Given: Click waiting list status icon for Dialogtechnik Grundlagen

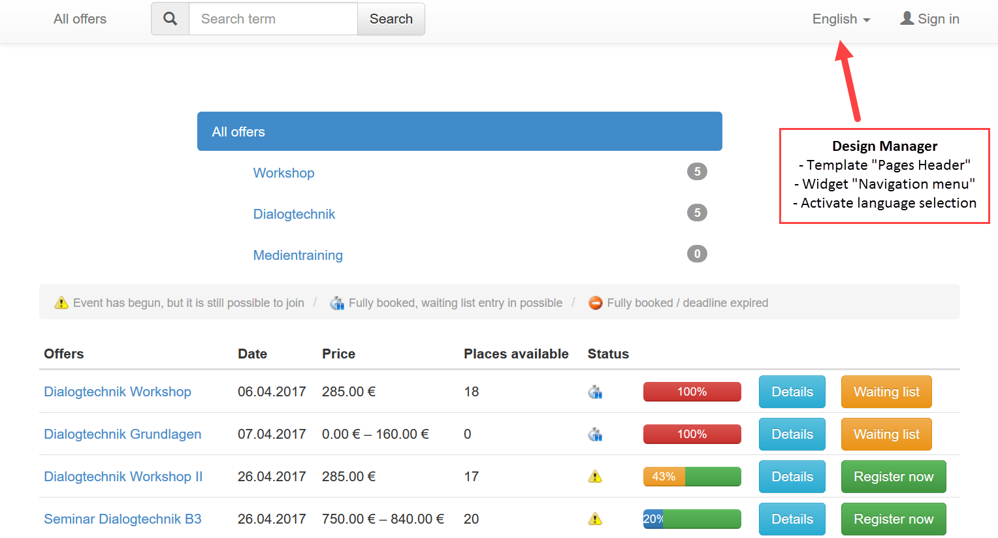Looking at the screenshot, I should coord(595,434).
